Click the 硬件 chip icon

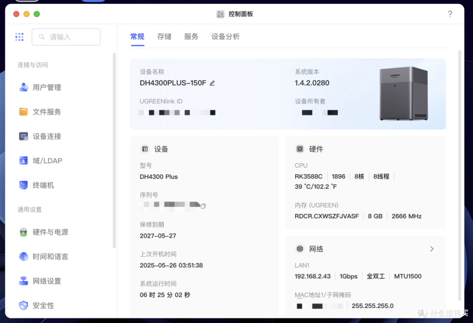(x=300, y=149)
